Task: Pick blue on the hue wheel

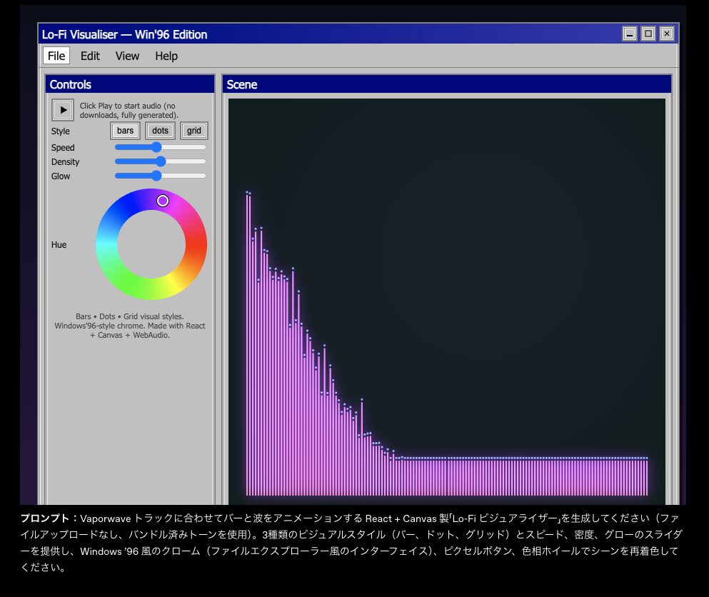Action: coord(129,206)
